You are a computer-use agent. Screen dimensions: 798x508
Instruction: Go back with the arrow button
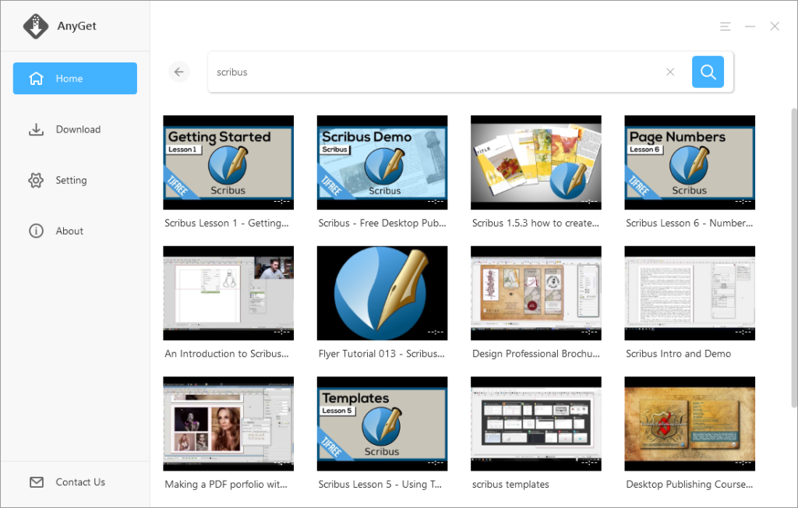[x=179, y=72]
